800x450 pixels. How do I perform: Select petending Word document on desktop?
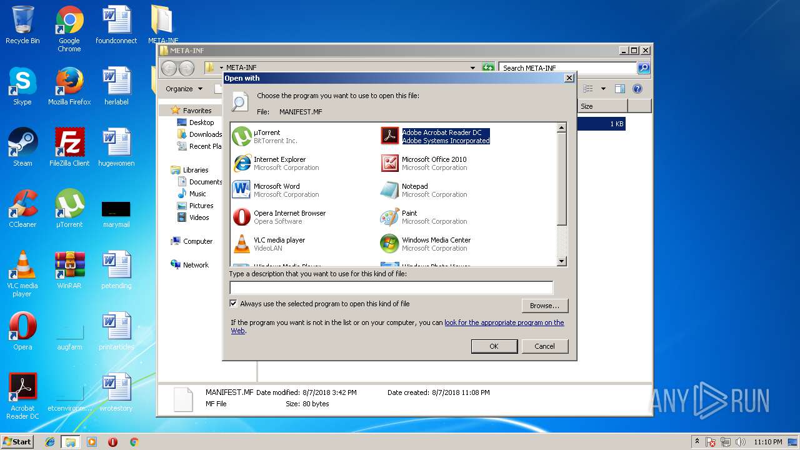pos(116,270)
